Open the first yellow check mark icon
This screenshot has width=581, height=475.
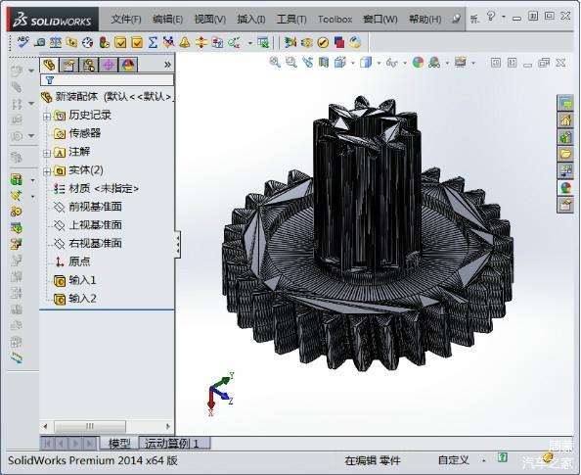pos(120,43)
